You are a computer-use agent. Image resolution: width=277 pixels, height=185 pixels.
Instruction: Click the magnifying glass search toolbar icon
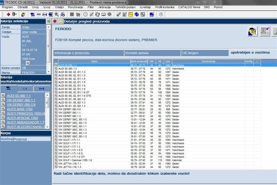point(57,14)
